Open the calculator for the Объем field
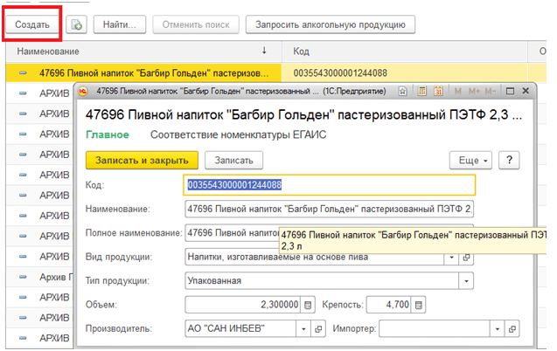557x351 pixels. pos(306,304)
